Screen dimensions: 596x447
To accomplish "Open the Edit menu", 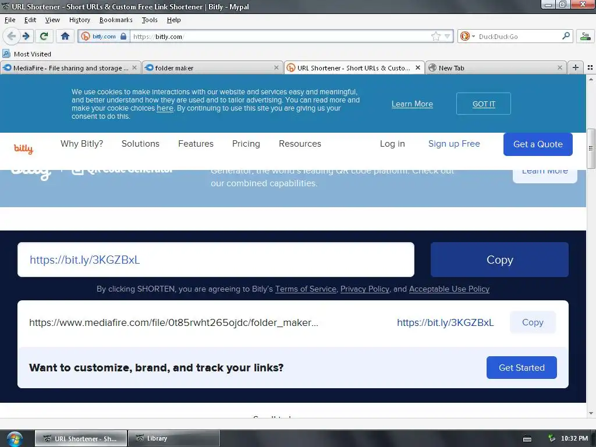I will click(30, 20).
